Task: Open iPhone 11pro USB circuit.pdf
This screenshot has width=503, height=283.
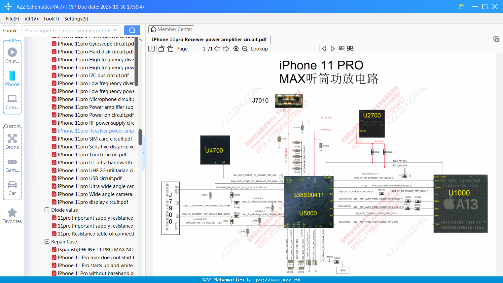Action: tap(87, 178)
